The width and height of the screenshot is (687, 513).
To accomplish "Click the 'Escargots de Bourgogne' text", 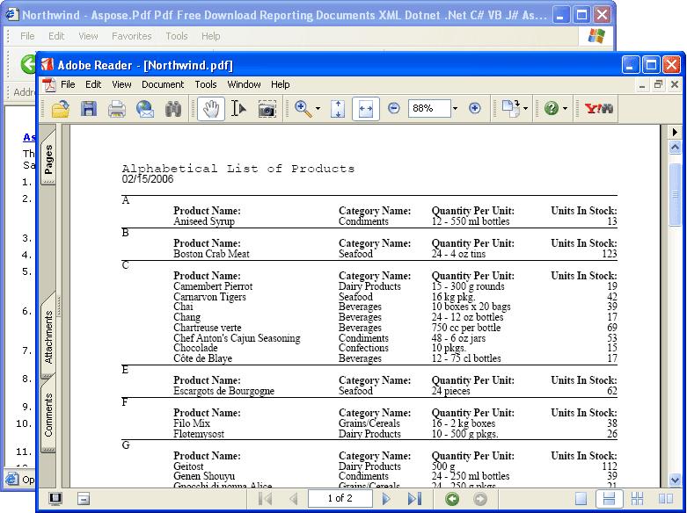I will point(224,391).
